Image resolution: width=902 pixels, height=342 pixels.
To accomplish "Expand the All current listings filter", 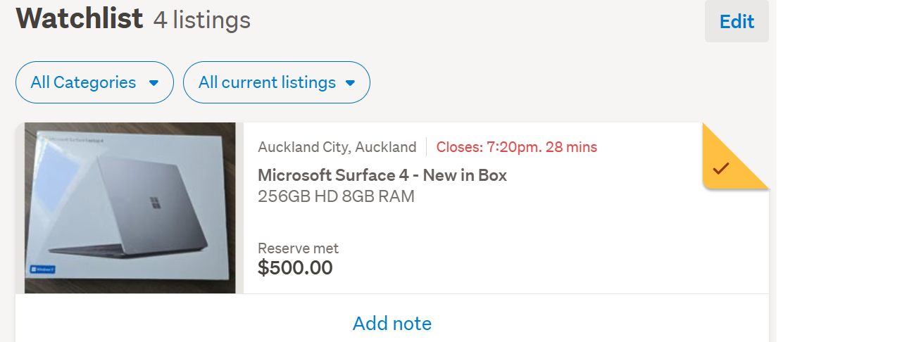I will (276, 82).
